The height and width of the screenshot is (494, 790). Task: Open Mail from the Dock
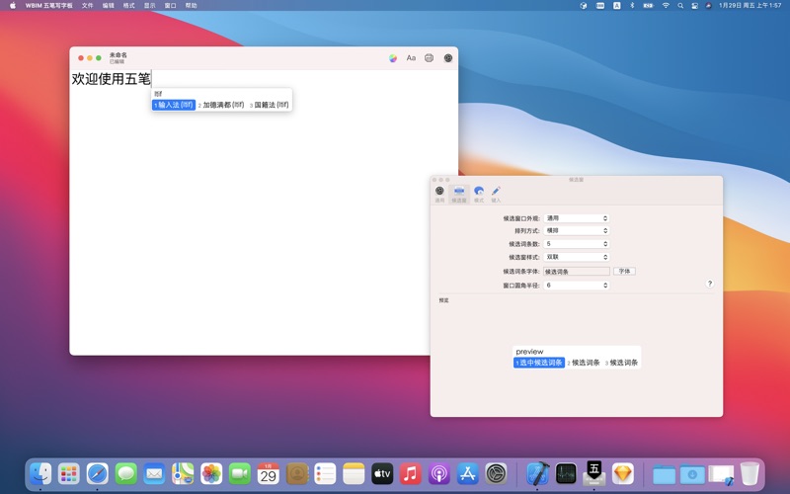[154, 474]
